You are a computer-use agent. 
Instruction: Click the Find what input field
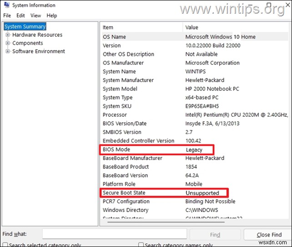click(115, 234)
